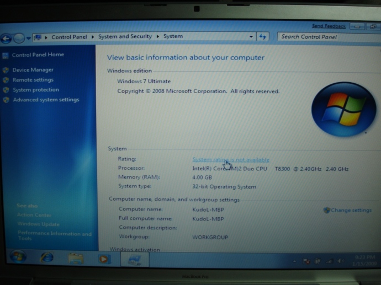Click the Control Panel Home icon
This screenshot has height=285, width=381.
tap(6, 56)
